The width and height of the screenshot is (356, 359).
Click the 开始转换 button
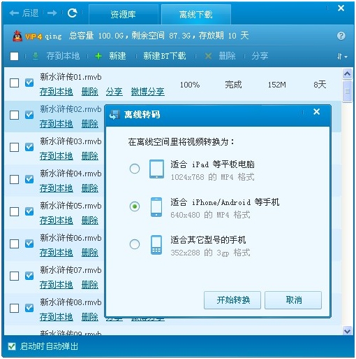click(232, 300)
